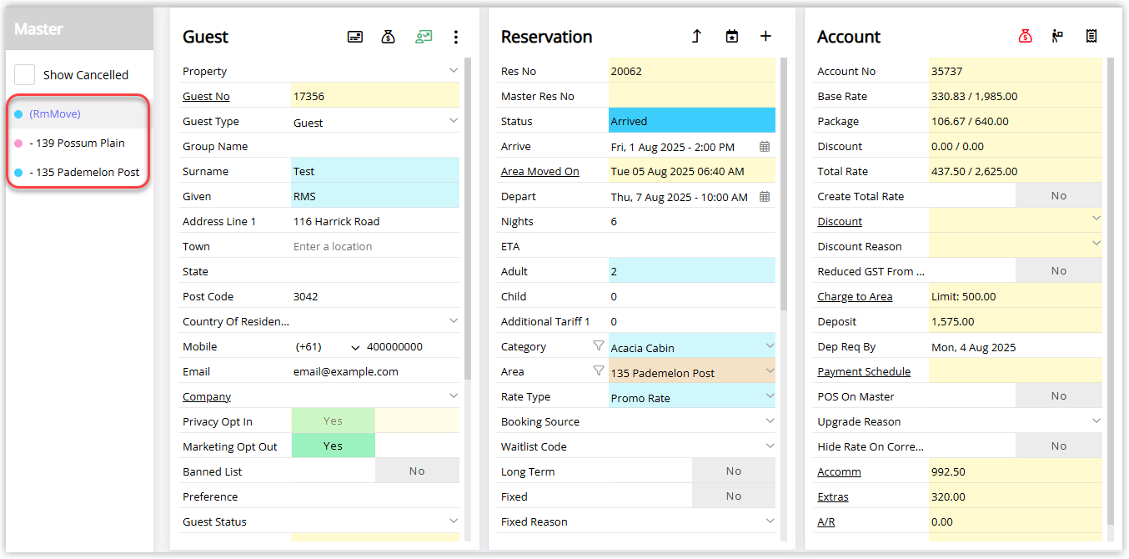Toggle Long Term No switch
The image size is (1129, 559).
(734, 471)
